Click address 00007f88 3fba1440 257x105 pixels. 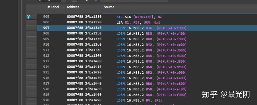click(84, 84)
